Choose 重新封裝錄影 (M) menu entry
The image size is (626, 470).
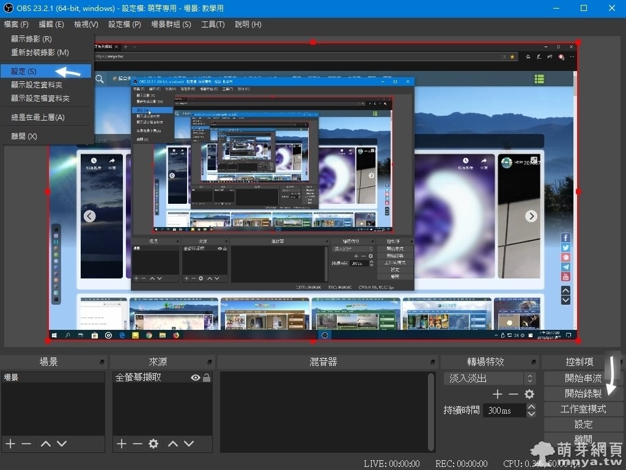point(46,53)
